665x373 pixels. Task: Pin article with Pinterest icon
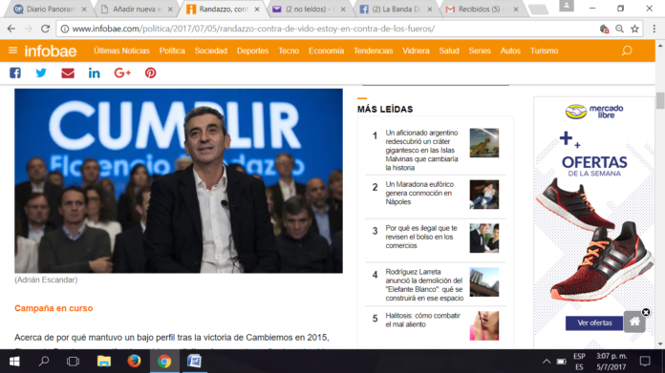pyautogui.click(x=151, y=73)
